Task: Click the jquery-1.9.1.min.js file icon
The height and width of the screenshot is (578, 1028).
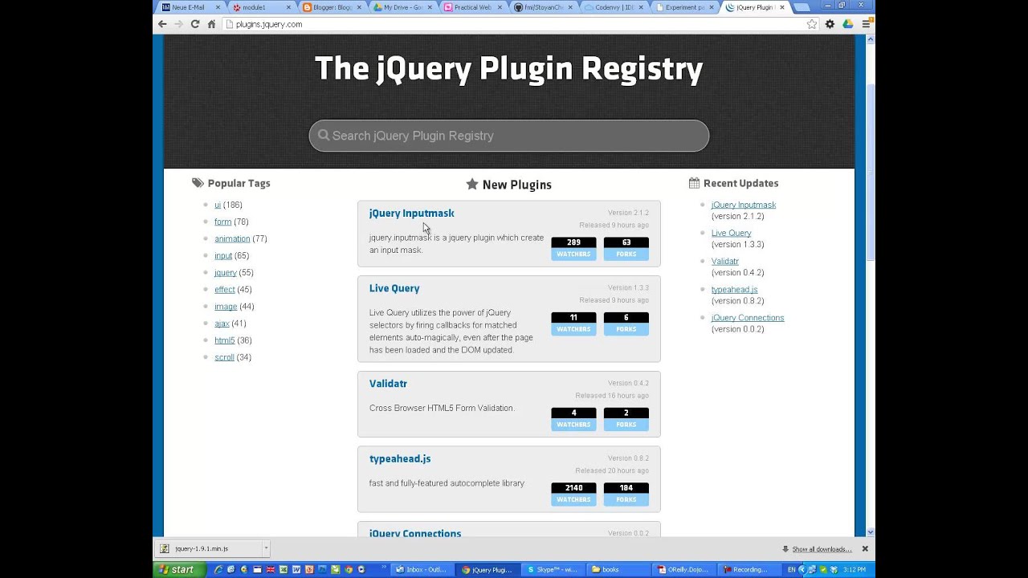Action: 165,549
